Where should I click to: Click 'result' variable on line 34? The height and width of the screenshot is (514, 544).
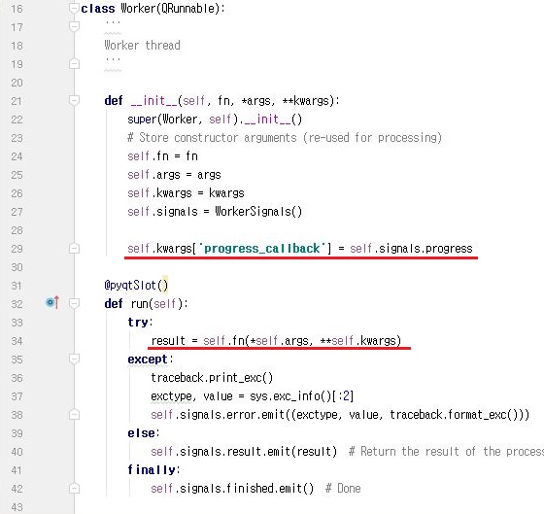168,341
